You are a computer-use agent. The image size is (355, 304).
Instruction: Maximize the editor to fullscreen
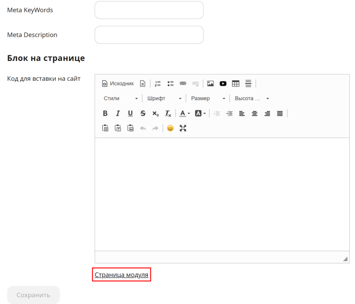click(183, 128)
